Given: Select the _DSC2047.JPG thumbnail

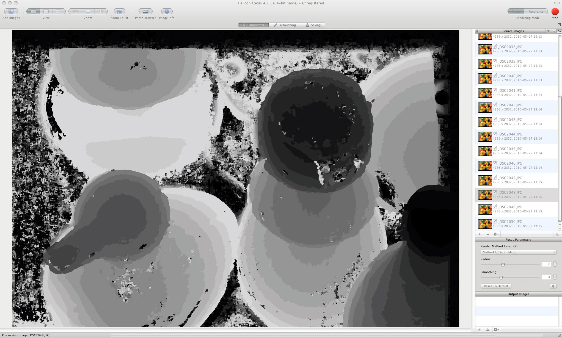Looking at the screenshot, I should 485,180.
